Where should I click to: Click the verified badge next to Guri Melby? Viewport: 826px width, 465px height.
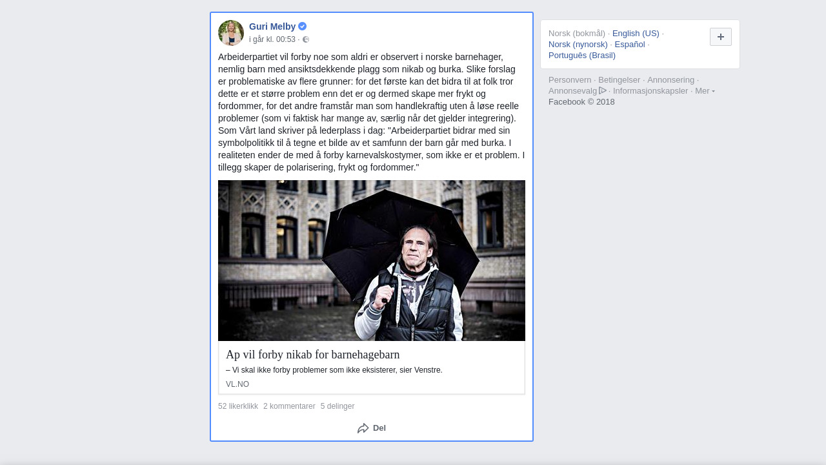[302, 26]
